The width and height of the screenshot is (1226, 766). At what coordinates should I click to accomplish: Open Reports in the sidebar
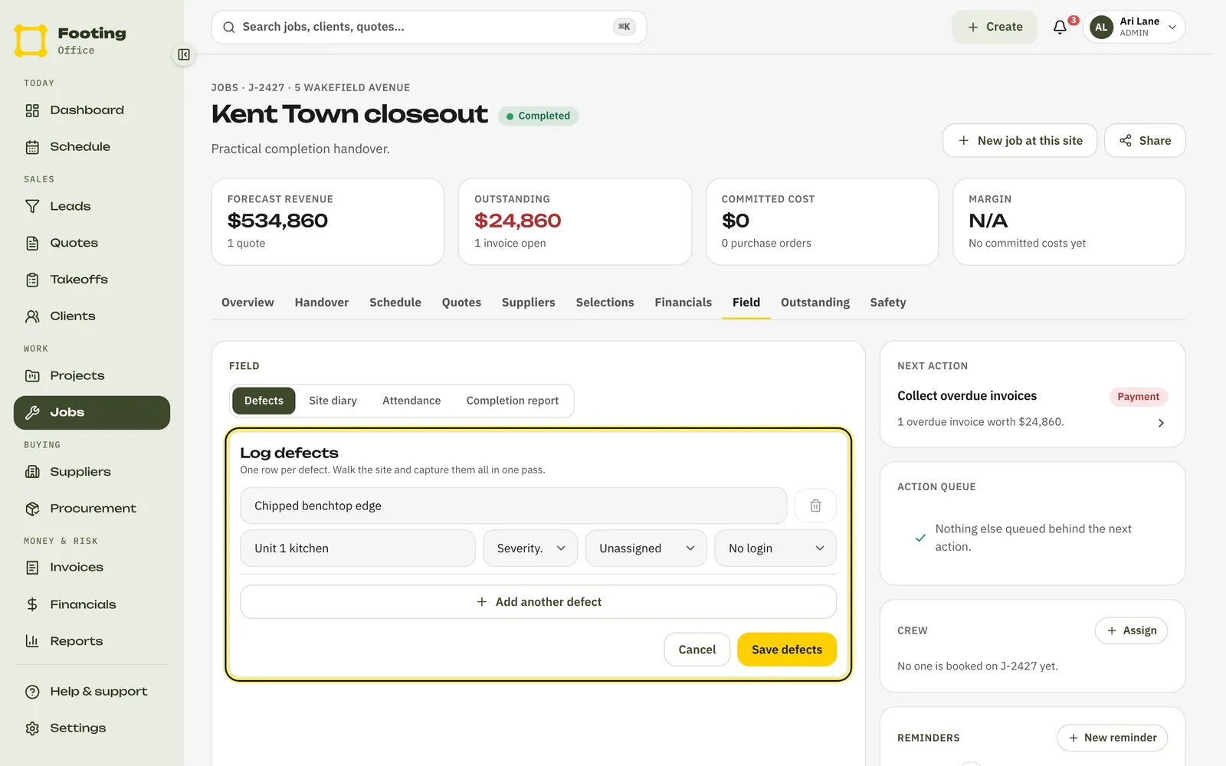[x=92, y=641]
